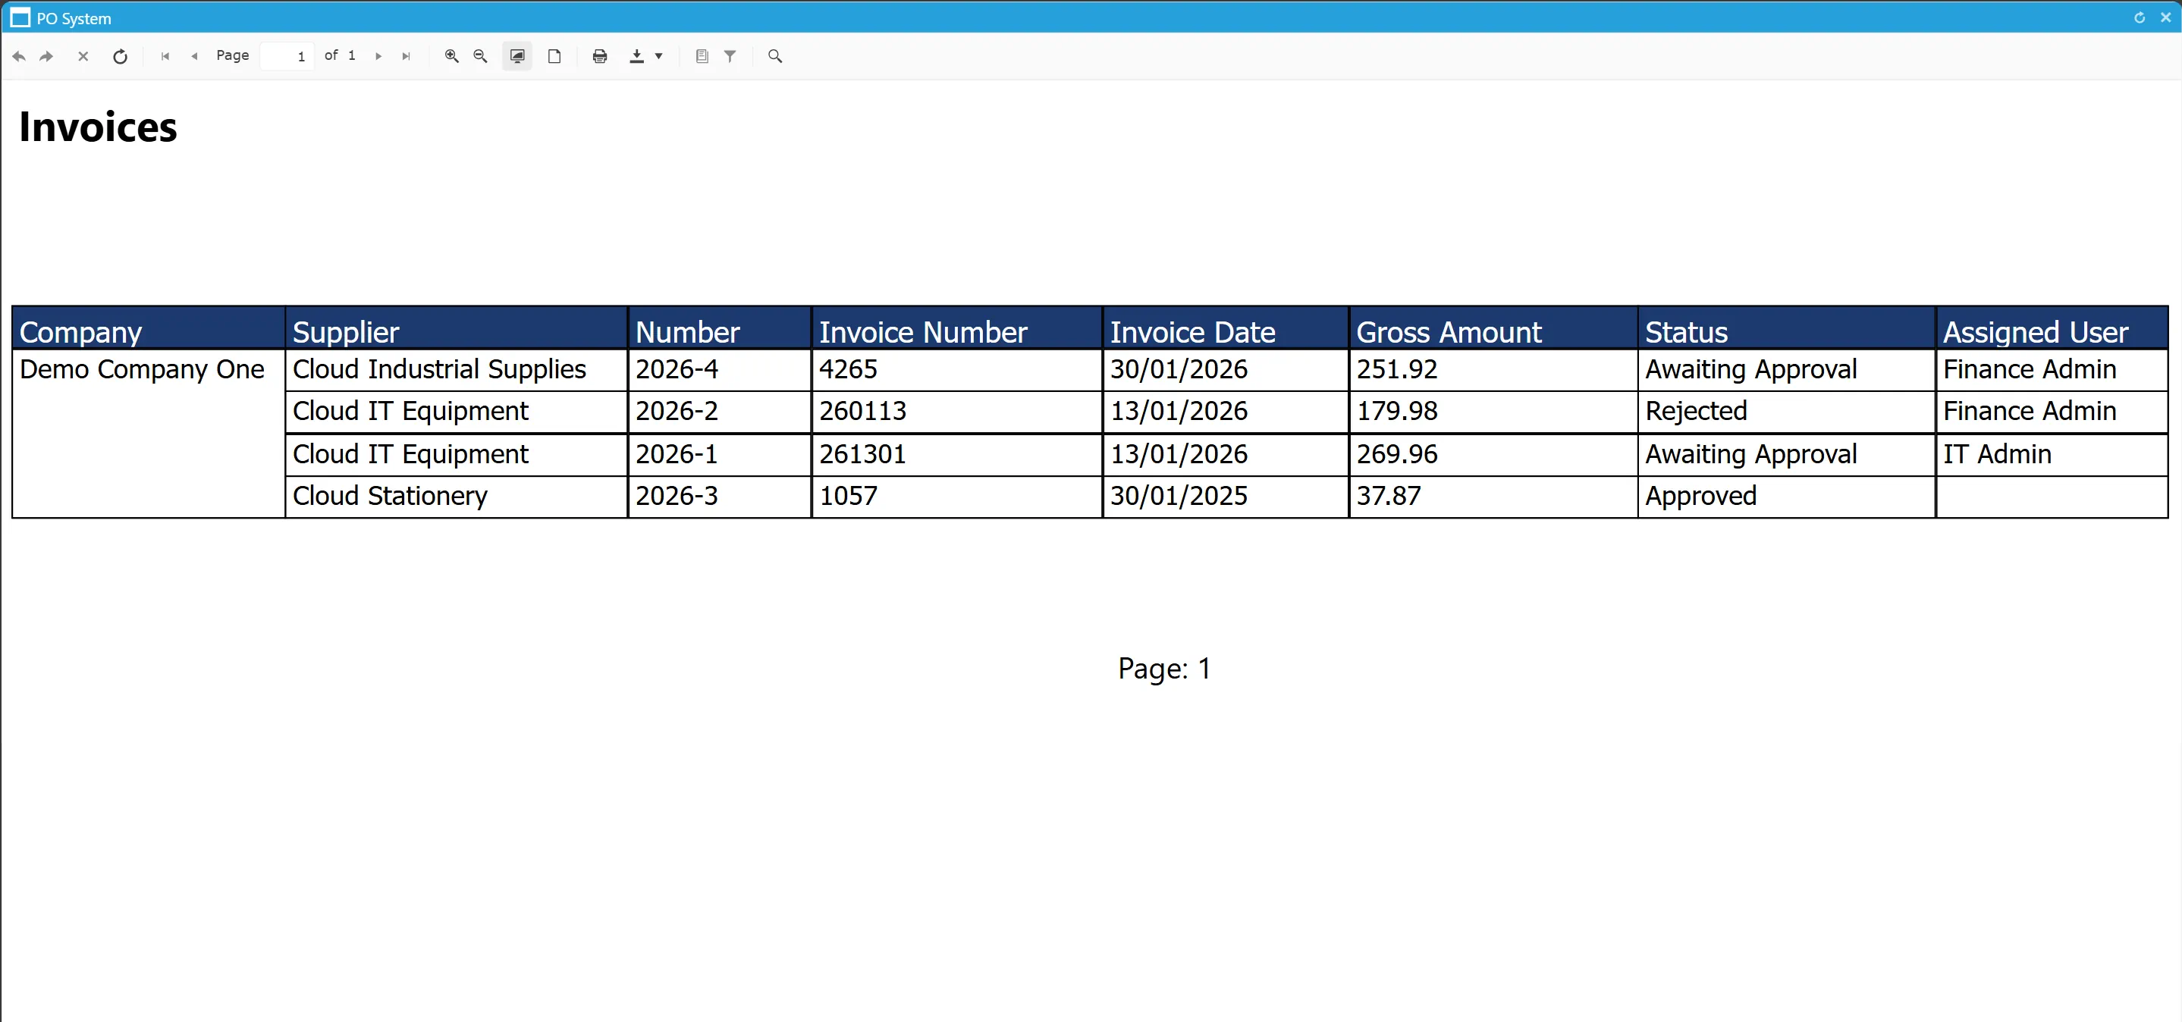The image size is (2182, 1022).
Task: Click the Gross Amount column header
Action: (1493, 328)
